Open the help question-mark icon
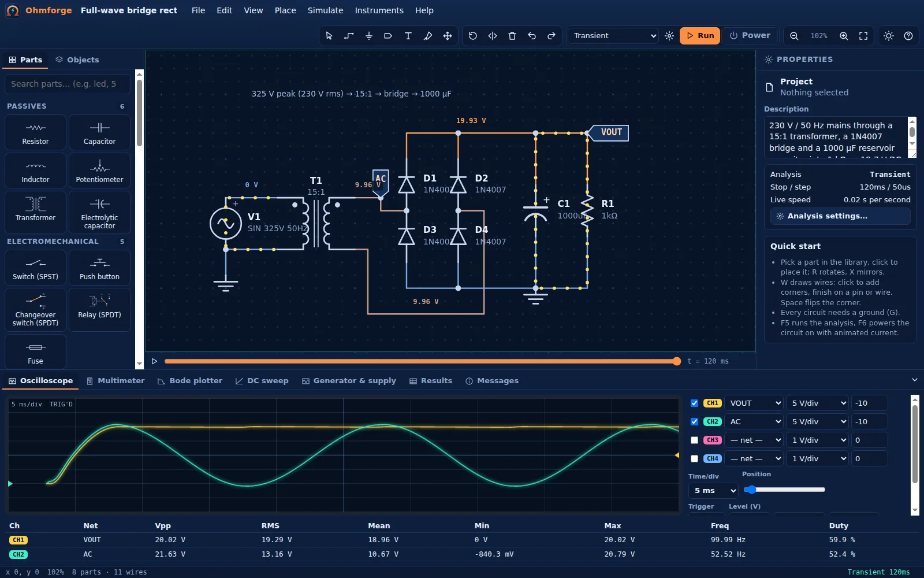The image size is (924, 578). (908, 36)
